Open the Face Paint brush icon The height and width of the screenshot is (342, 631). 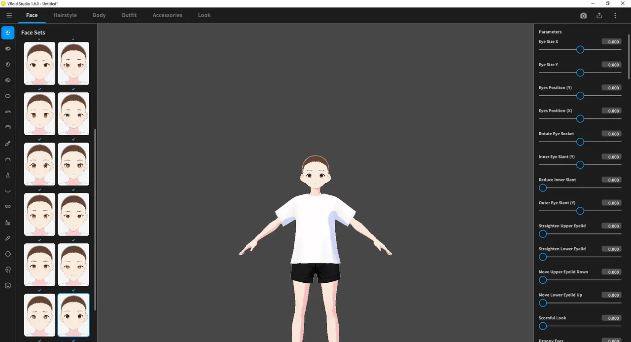coord(8,238)
